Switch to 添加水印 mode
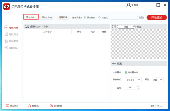 11,48
